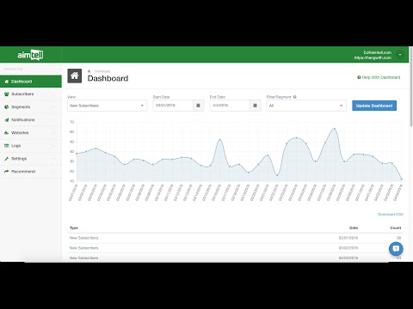The height and width of the screenshot is (309, 413).
Task: Open the Settings sidebar menu
Action: pyautogui.click(x=31, y=159)
